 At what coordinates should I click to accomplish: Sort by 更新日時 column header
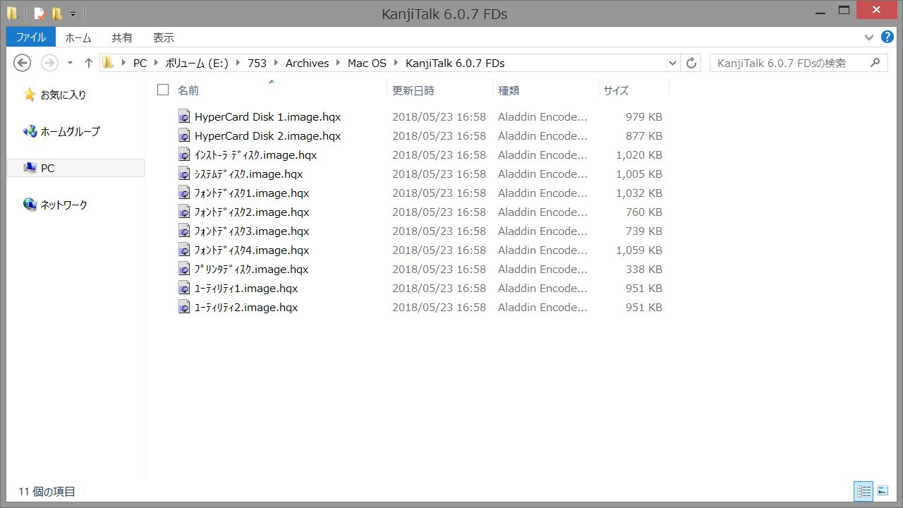pos(413,90)
